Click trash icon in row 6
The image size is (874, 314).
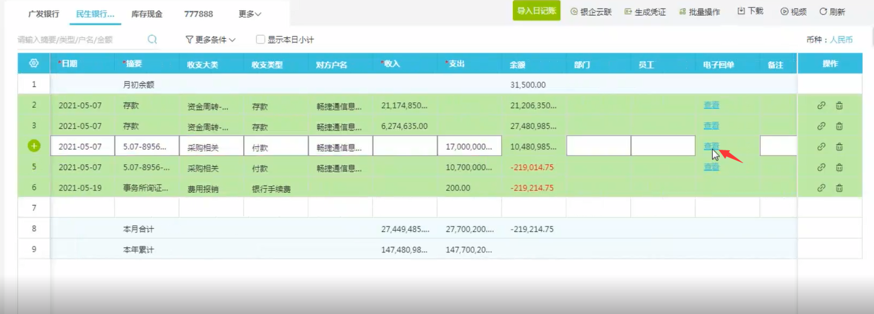(x=840, y=188)
